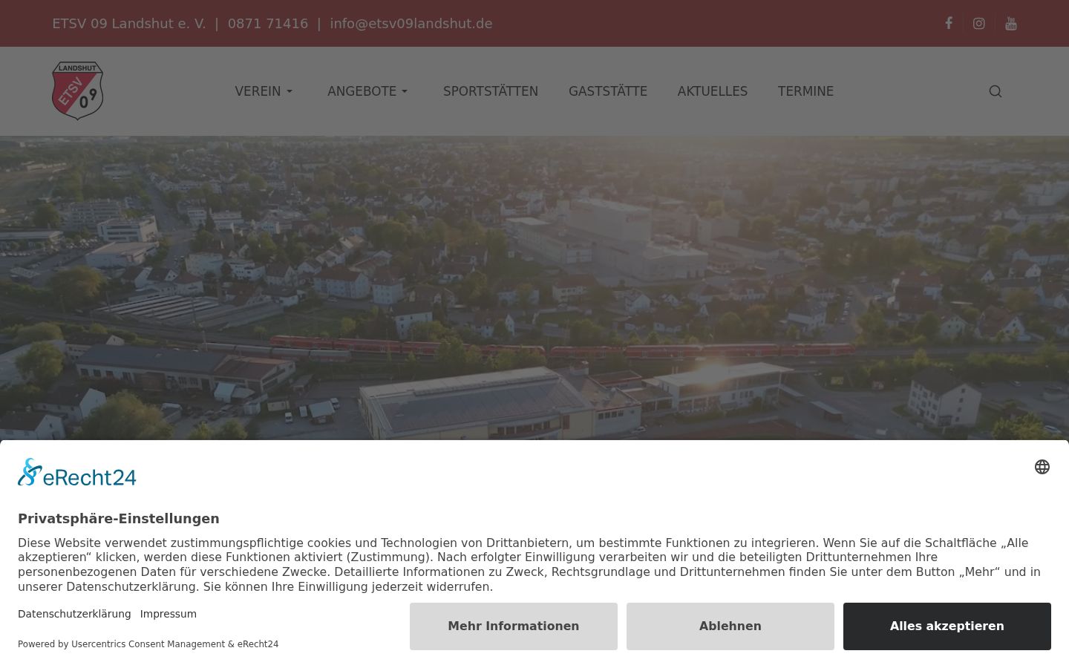
Task: Click the Privatsphäre-Einstellungen heading
Action: [119, 519]
